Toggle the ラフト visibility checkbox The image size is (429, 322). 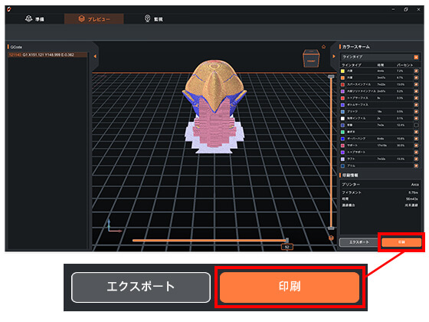(x=416, y=159)
